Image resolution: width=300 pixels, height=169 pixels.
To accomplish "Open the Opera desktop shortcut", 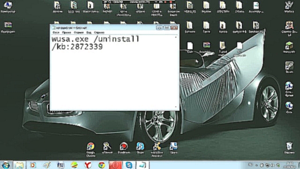I will point(173,148).
